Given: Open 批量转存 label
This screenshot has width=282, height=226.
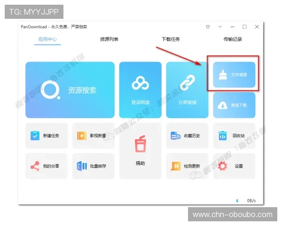Looking at the screenshot, I should click(x=98, y=166).
